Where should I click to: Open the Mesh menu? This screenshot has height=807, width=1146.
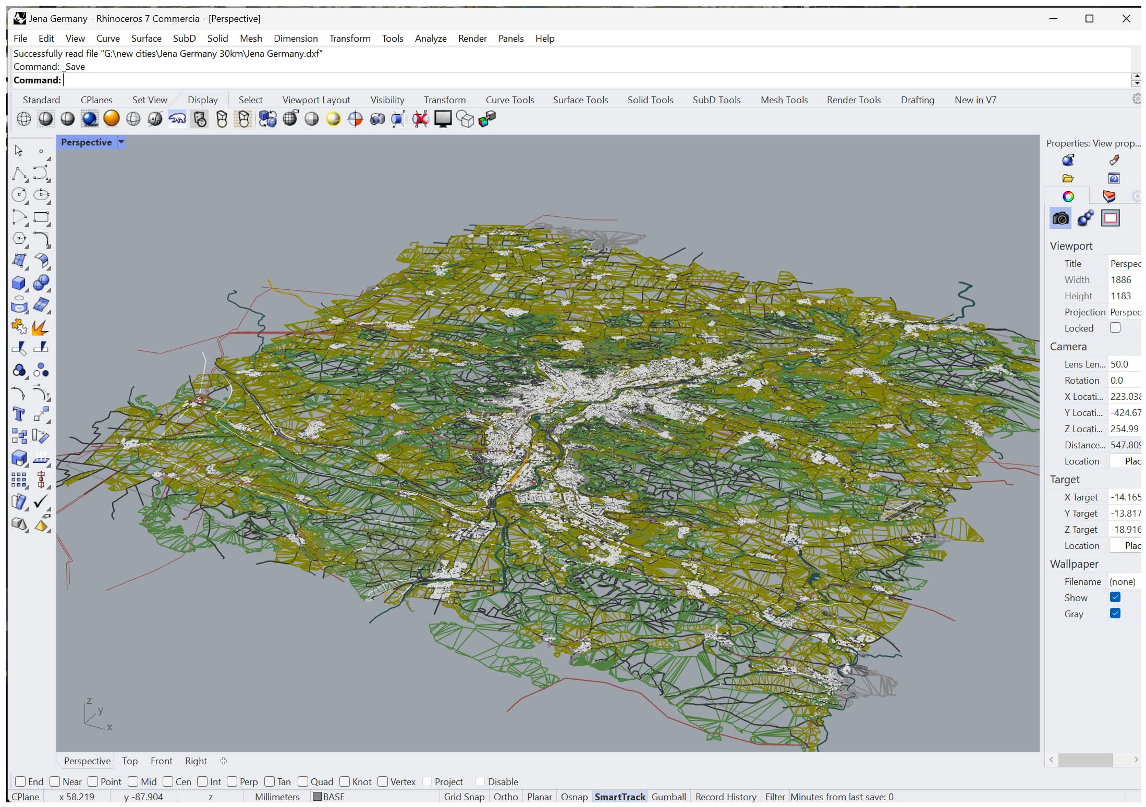point(251,38)
